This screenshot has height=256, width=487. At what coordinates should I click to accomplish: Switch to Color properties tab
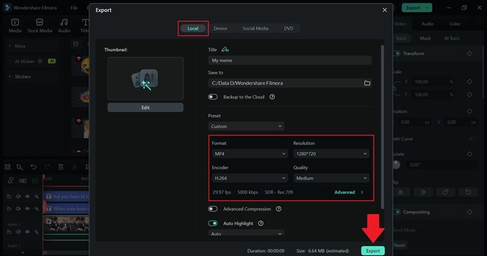tap(455, 24)
